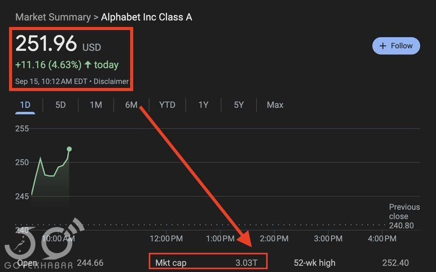Screen dimensions: 436x272
Task: Select the Max time range
Action: pyautogui.click(x=275, y=105)
